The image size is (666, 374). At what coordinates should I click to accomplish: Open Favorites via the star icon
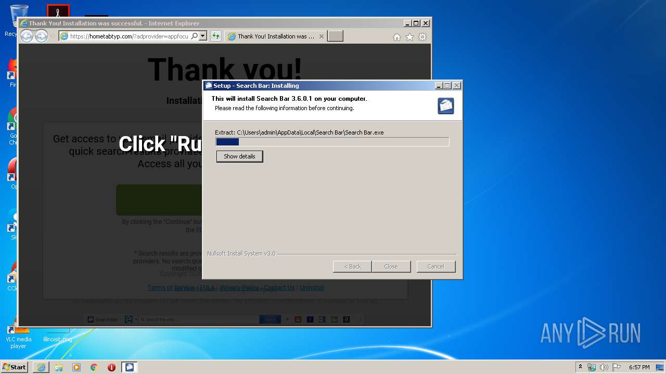[x=409, y=37]
